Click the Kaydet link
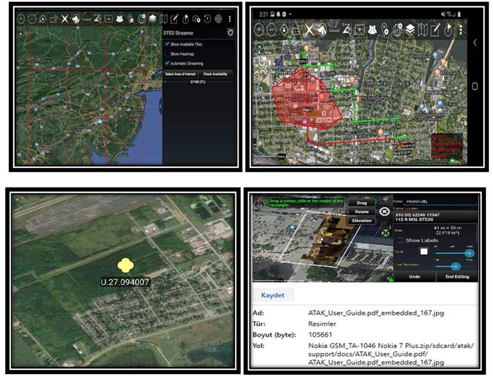The image size is (493, 380). (x=273, y=295)
